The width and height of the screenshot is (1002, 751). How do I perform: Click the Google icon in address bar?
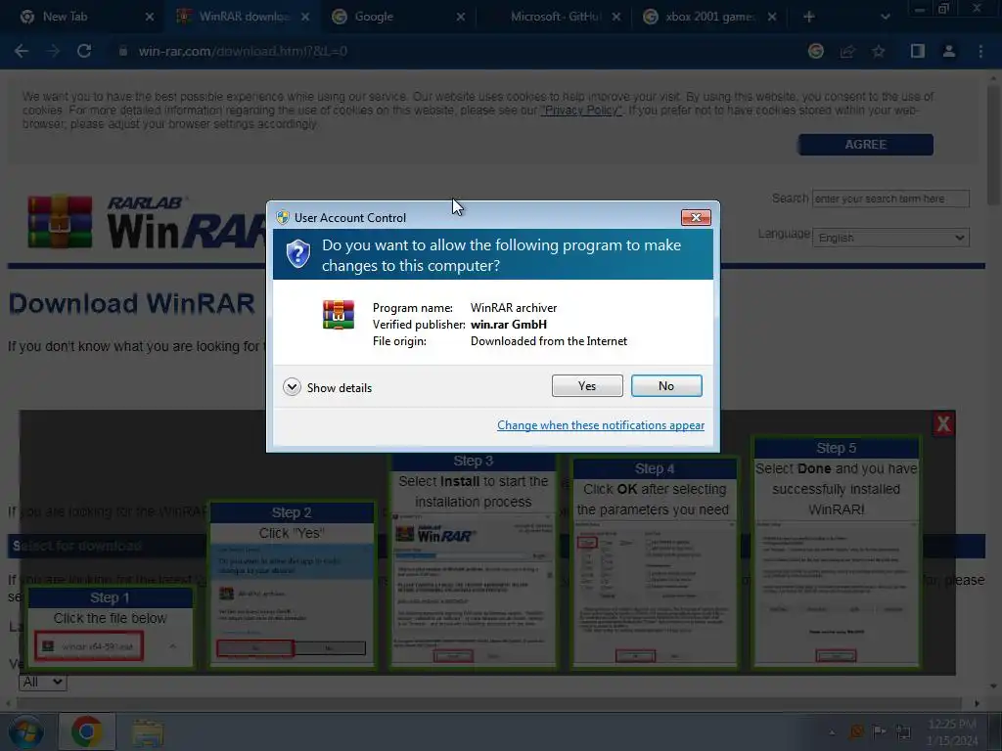pos(815,51)
